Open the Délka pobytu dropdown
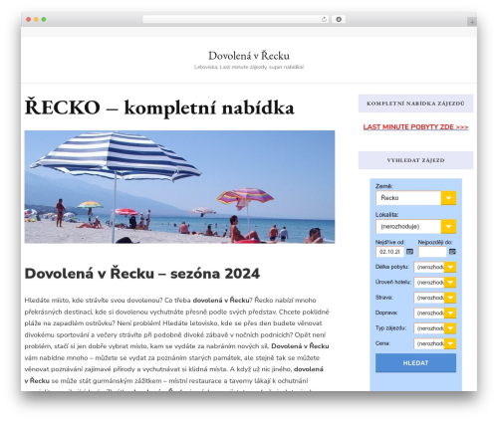This screenshot has width=498, height=421. 435,267
